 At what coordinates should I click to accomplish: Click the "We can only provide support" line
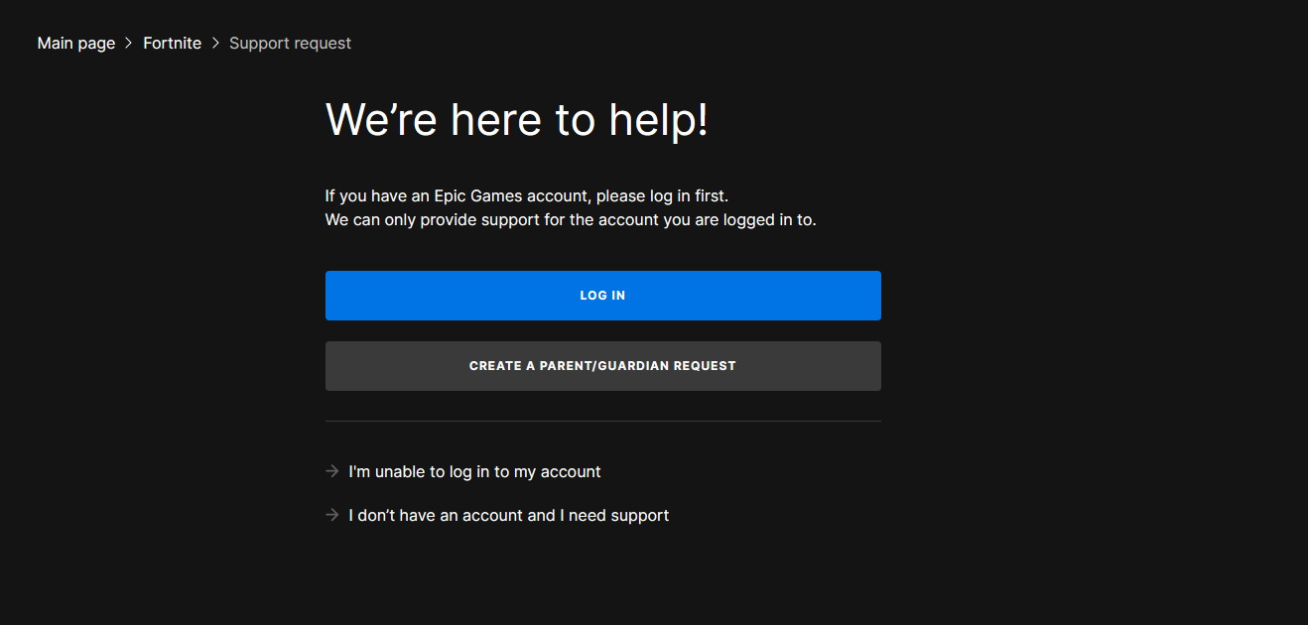[570, 220]
